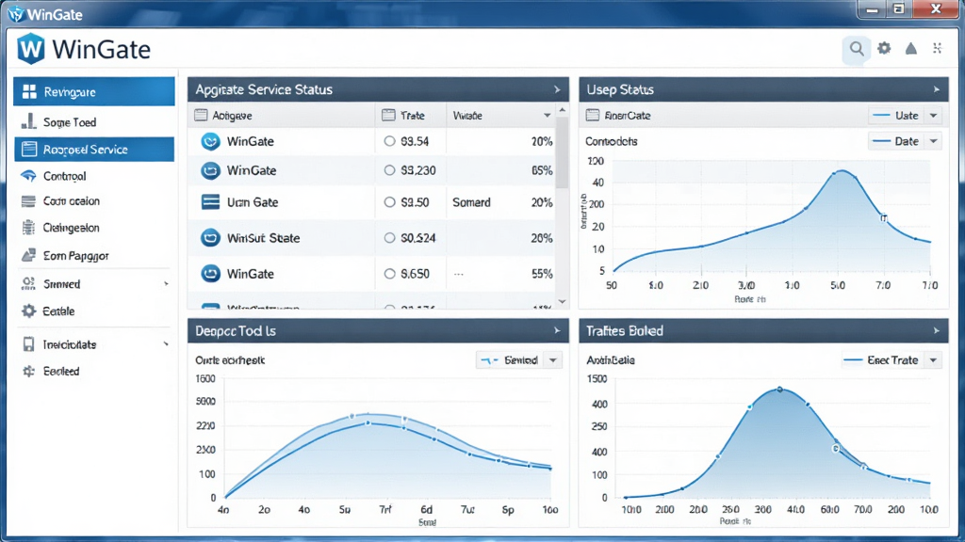Open Eaoiled in the sidebar
This screenshot has width=965, height=542.
point(94,371)
